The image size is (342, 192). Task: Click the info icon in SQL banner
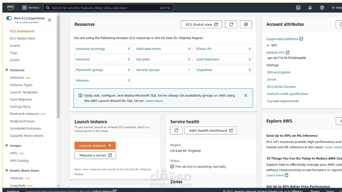point(80,95)
